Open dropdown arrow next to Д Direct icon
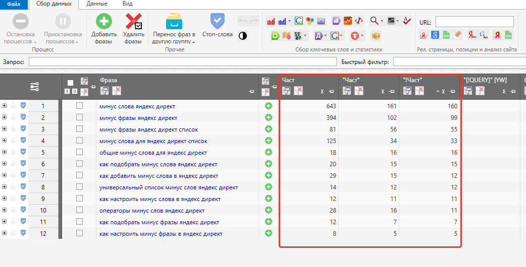This screenshot has height=267, width=526. [x=326, y=35]
